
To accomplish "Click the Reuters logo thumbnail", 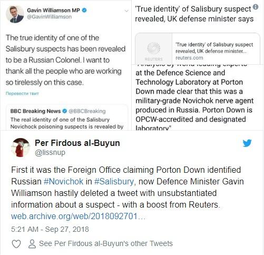I will click(154, 49).
